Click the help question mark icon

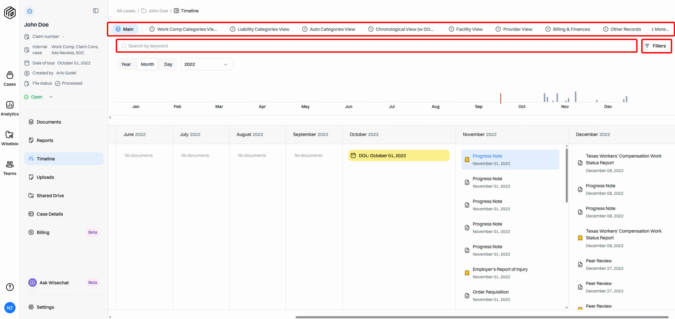pyautogui.click(x=10, y=287)
